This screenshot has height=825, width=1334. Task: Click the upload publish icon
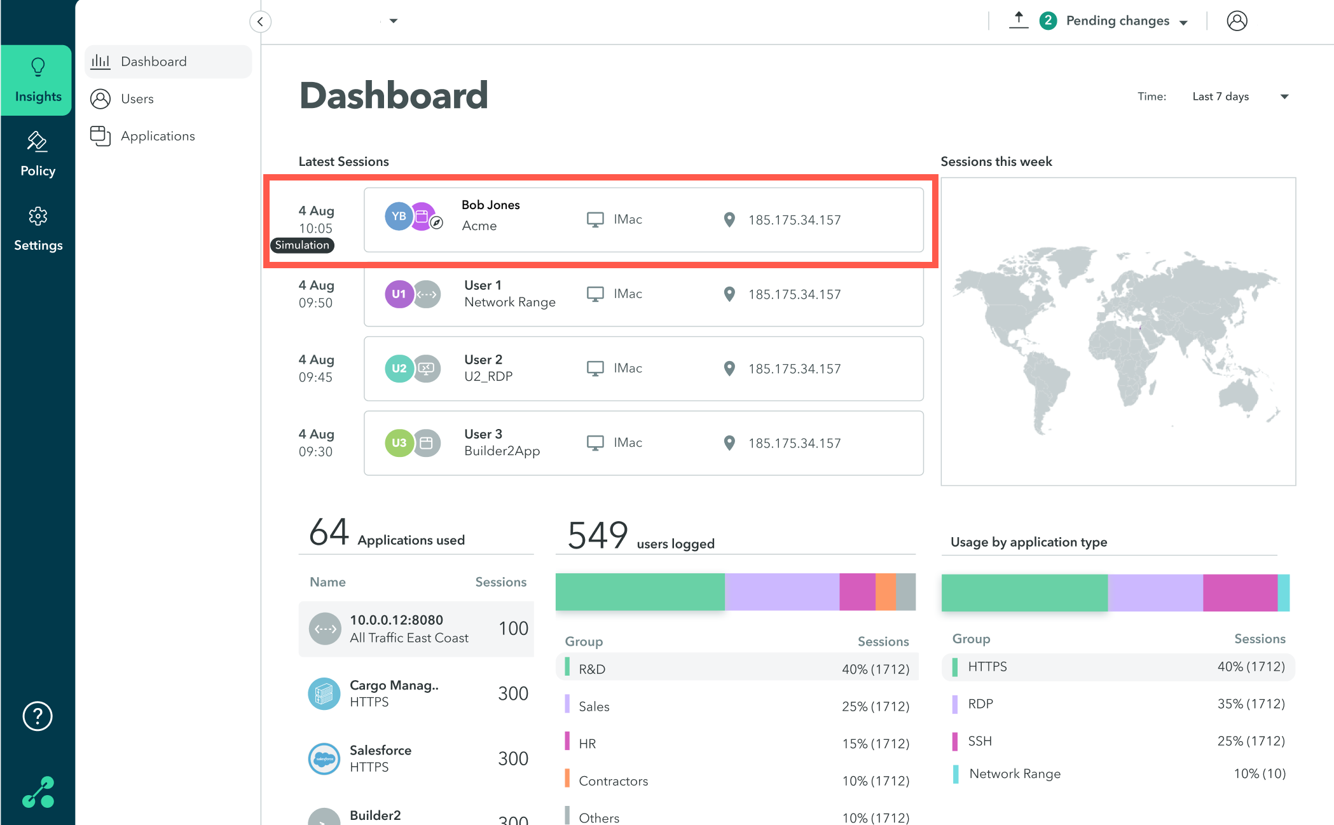pyautogui.click(x=1018, y=20)
